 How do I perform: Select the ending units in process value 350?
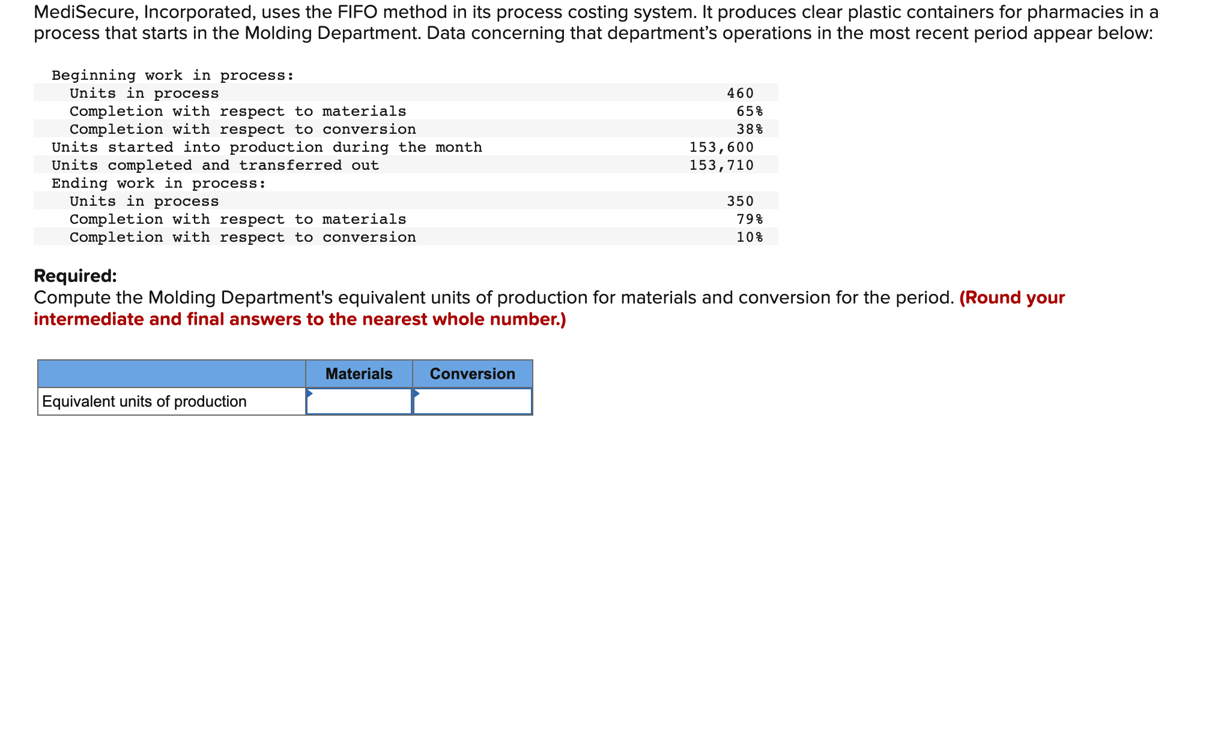(741, 201)
